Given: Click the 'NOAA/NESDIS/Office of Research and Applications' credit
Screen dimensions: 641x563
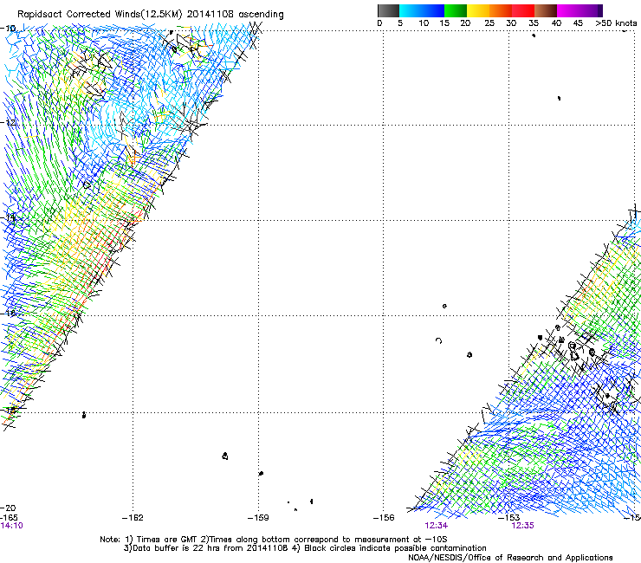Looking at the screenshot, I should point(510,558).
